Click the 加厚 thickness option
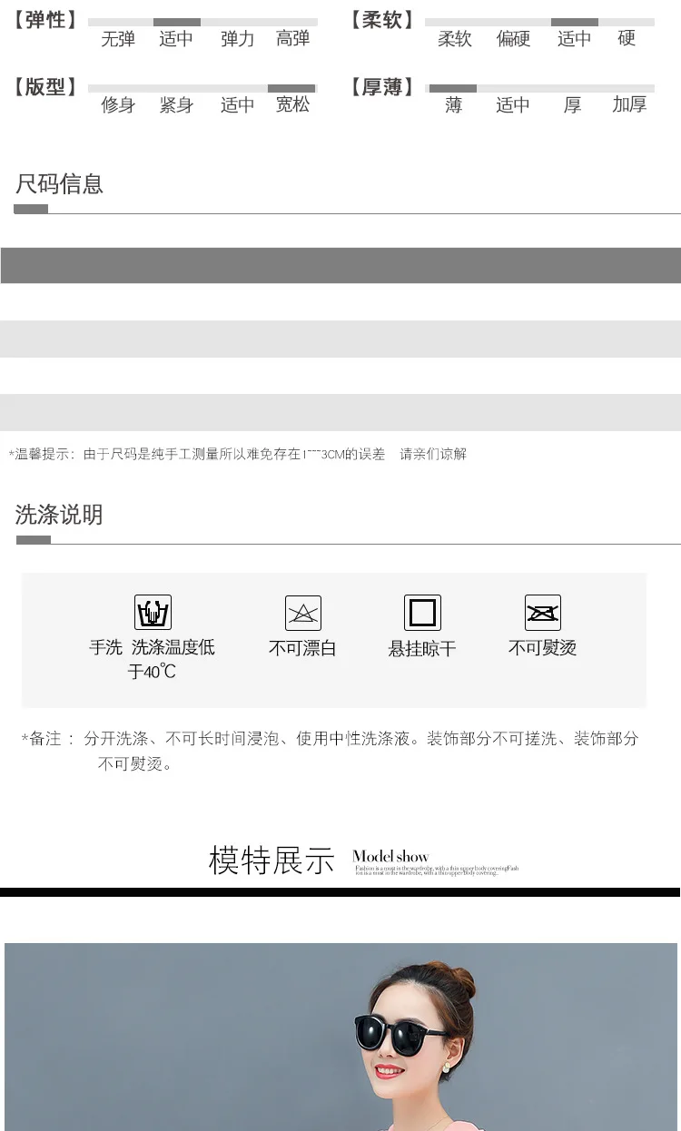 [x=629, y=105]
